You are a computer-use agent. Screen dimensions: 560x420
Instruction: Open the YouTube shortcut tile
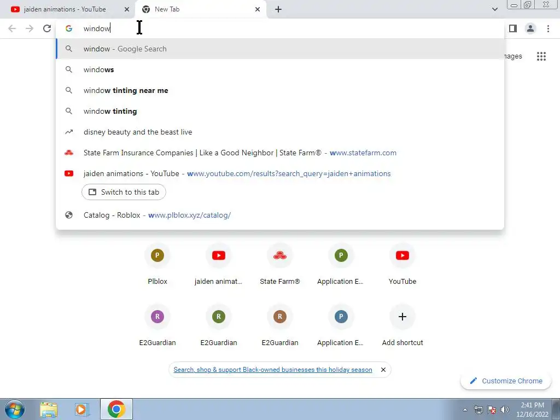point(402,264)
